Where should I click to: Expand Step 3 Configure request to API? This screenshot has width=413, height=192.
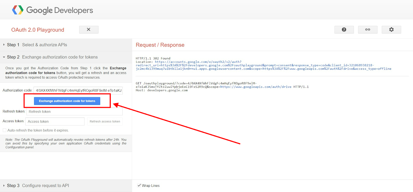66,186
